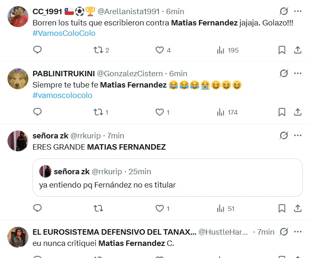Retweet CC_1991's post about Matias Fernandez

click(x=98, y=50)
